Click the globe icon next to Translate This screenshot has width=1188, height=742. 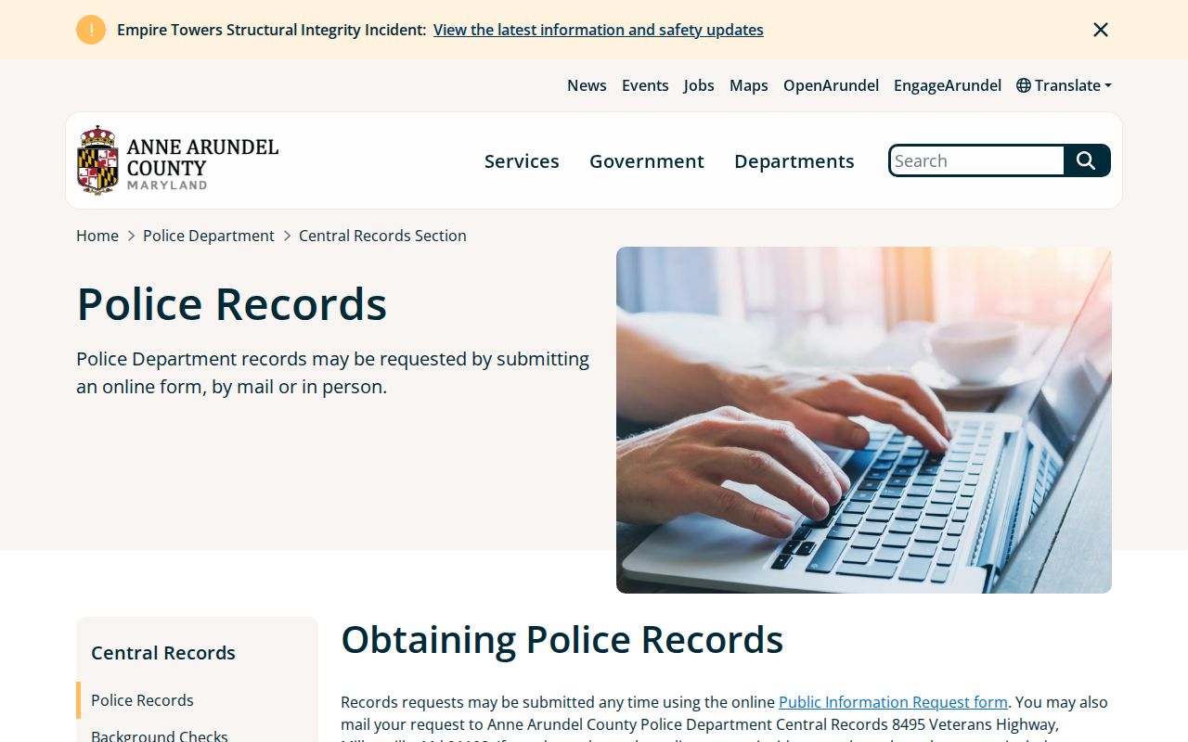tap(1024, 85)
